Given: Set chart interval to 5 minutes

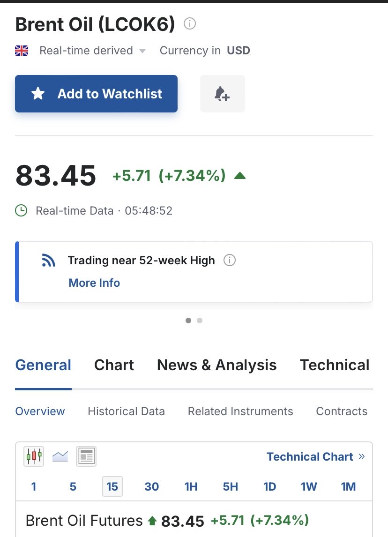Looking at the screenshot, I should click(73, 487).
